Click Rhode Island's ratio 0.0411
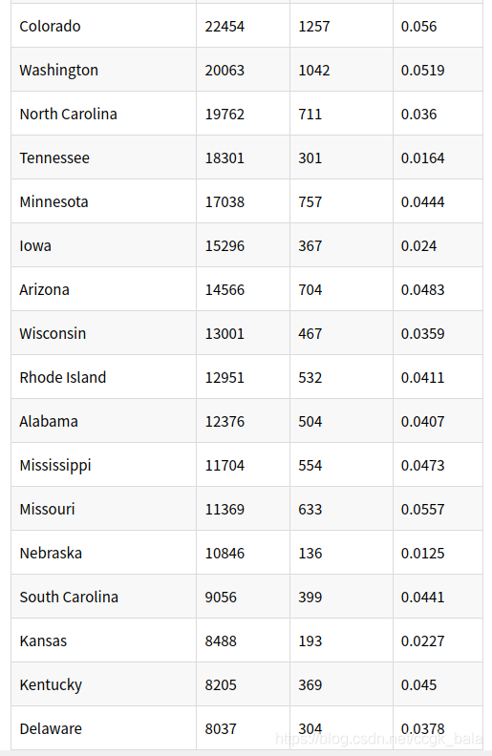 point(422,377)
